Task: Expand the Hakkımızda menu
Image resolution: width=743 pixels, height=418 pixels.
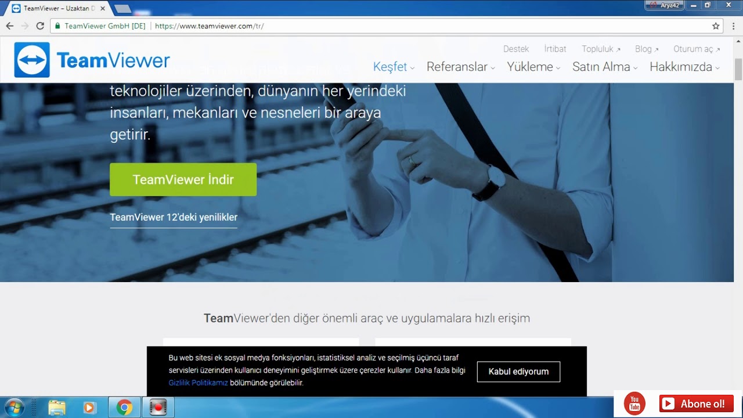Action: pyautogui.click(x=684, y=67)
